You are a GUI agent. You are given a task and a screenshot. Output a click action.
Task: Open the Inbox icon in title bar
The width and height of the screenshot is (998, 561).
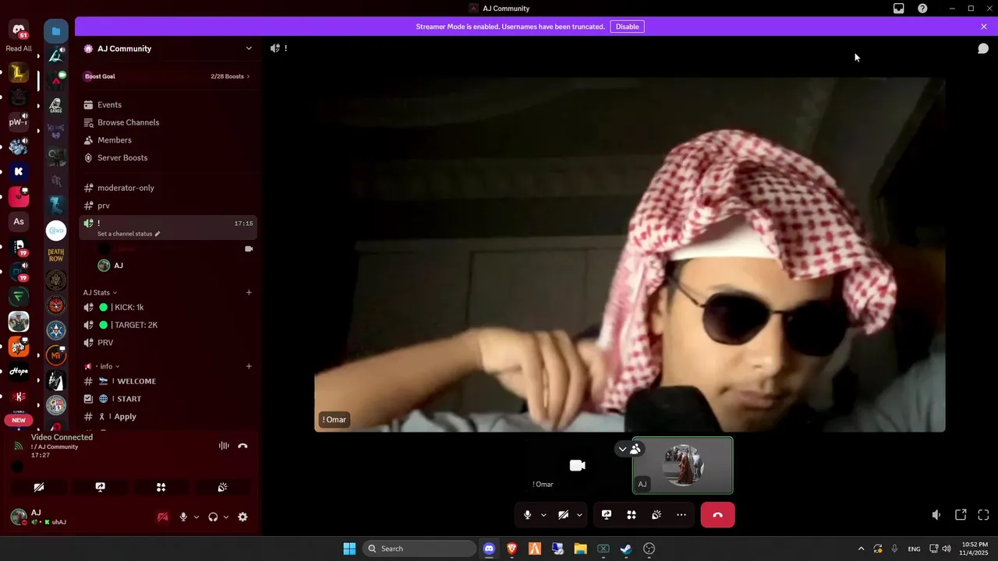click(899, 9)
